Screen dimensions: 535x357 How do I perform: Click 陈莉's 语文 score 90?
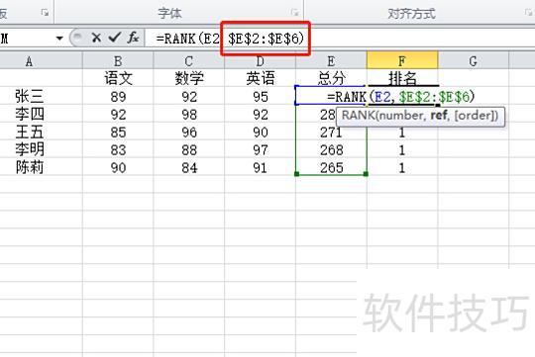118,167
